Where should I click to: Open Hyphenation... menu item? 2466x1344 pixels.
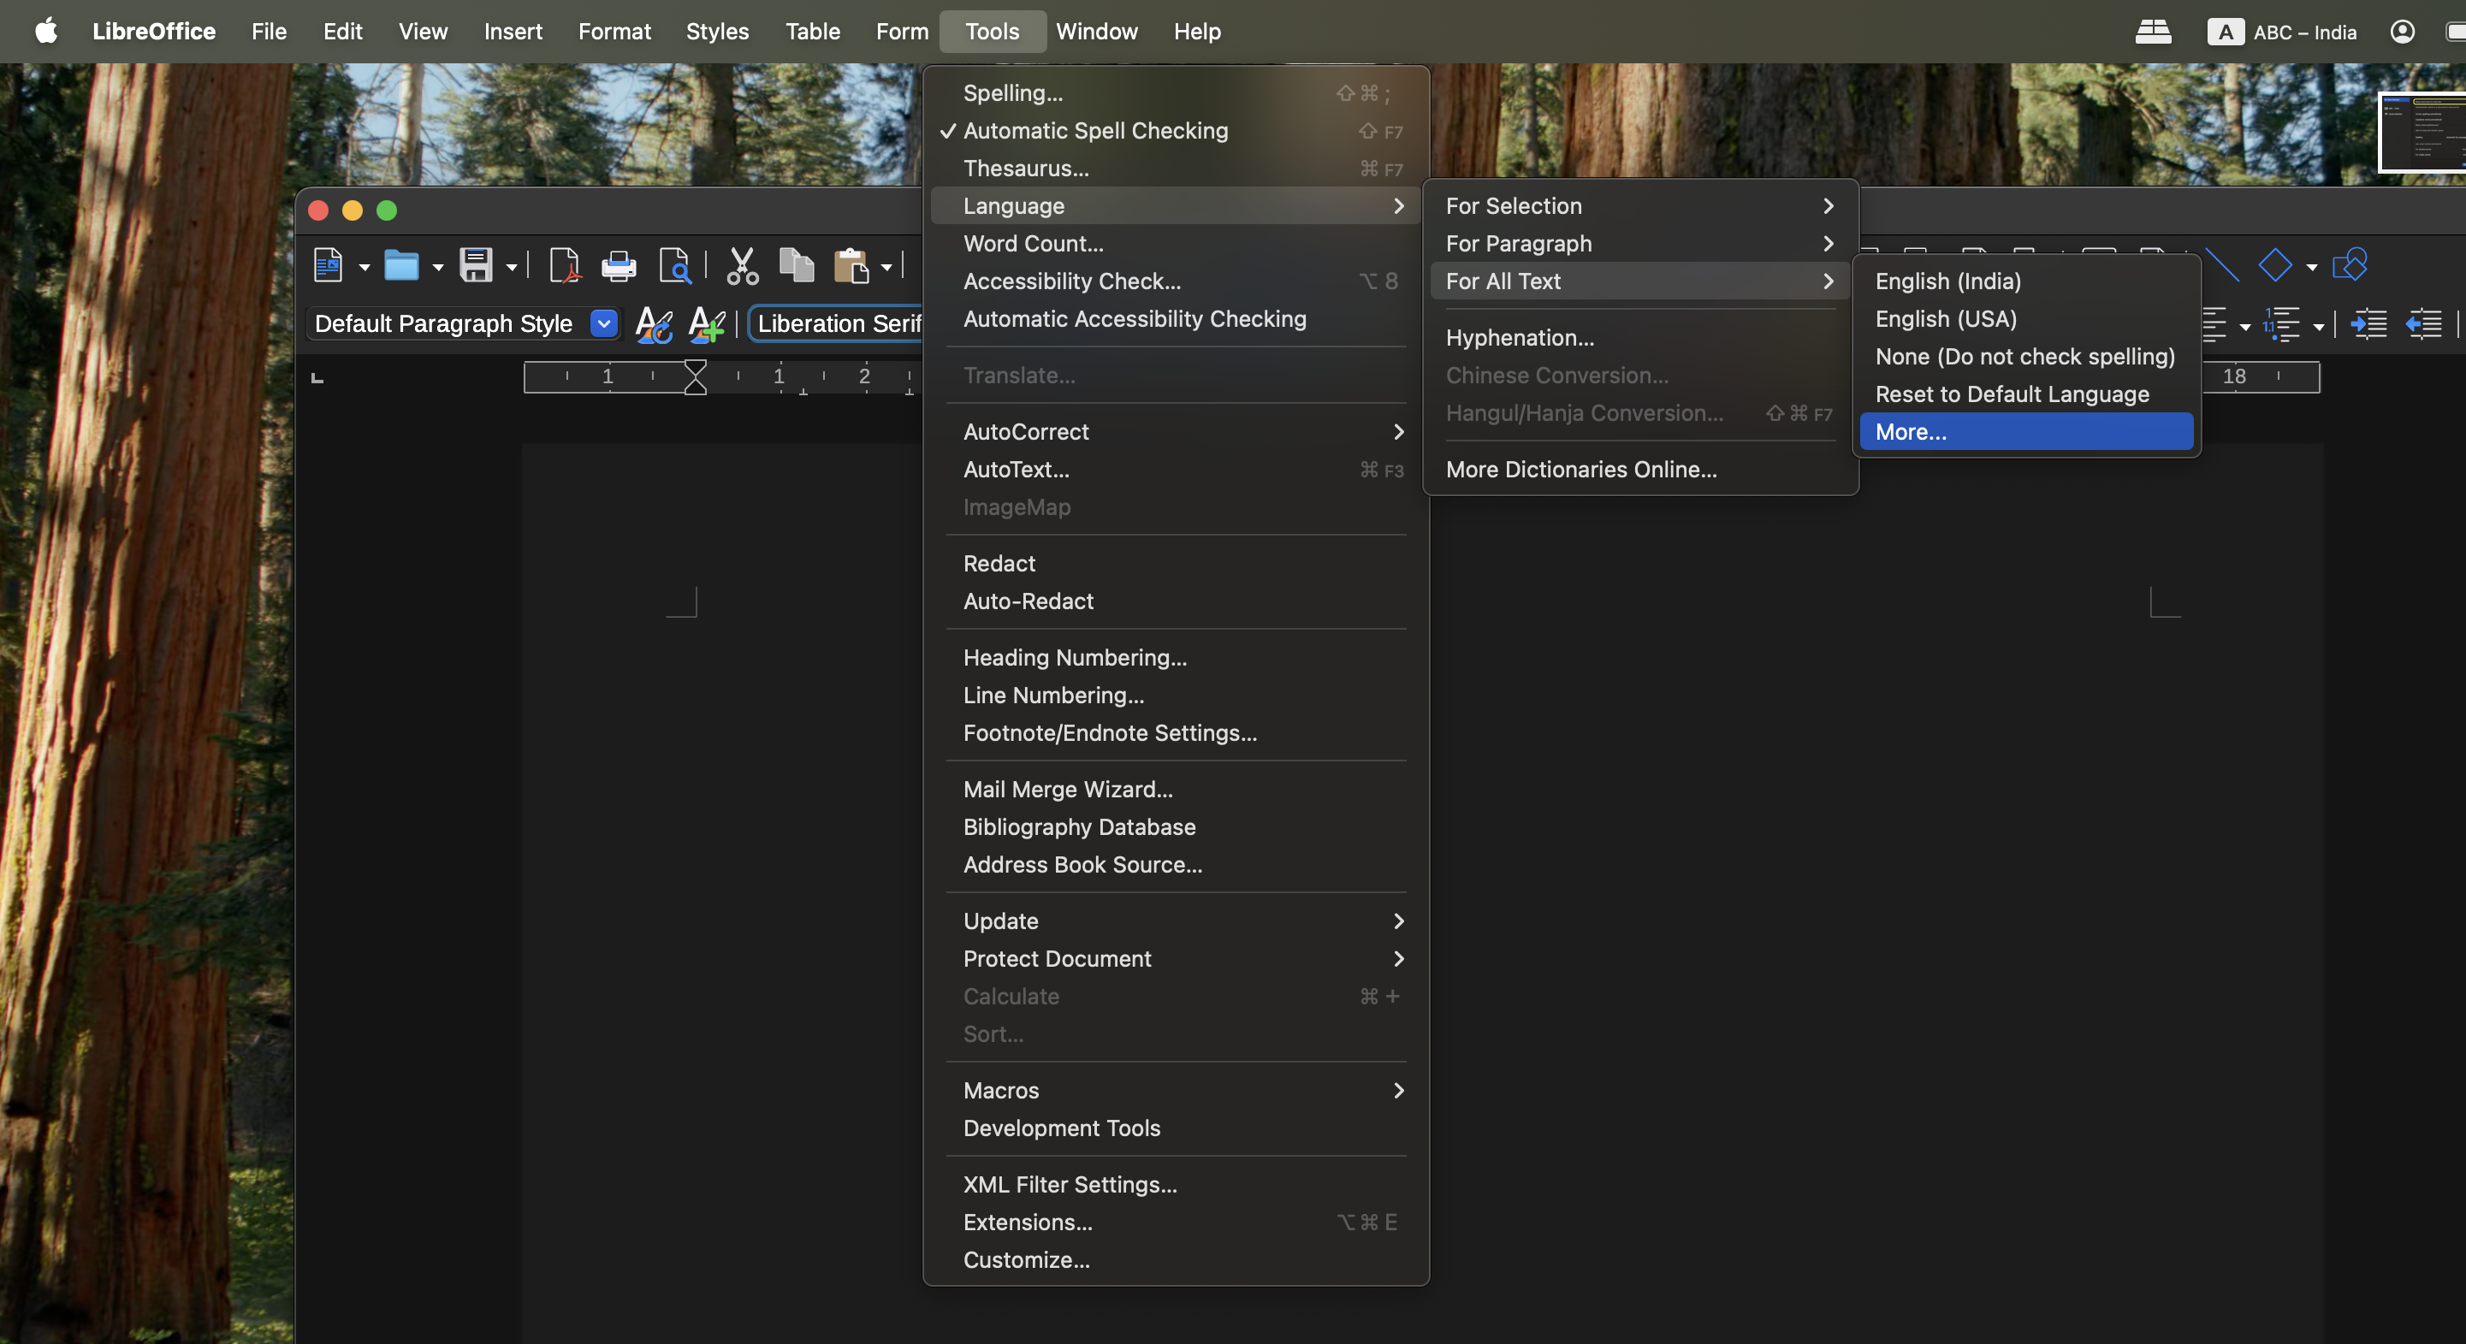coord(1639,338)
